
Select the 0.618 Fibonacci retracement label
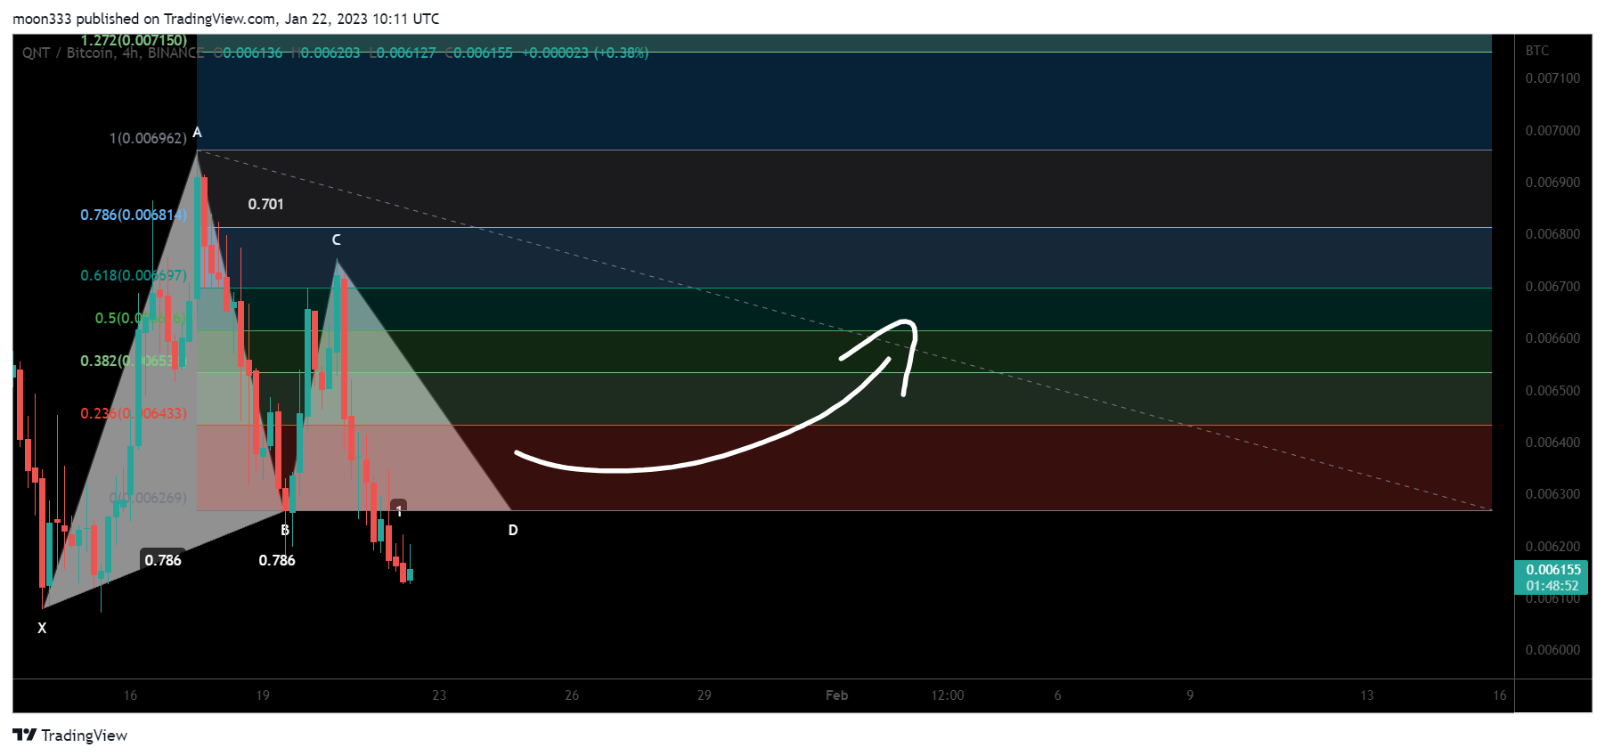tap(134, 275)
